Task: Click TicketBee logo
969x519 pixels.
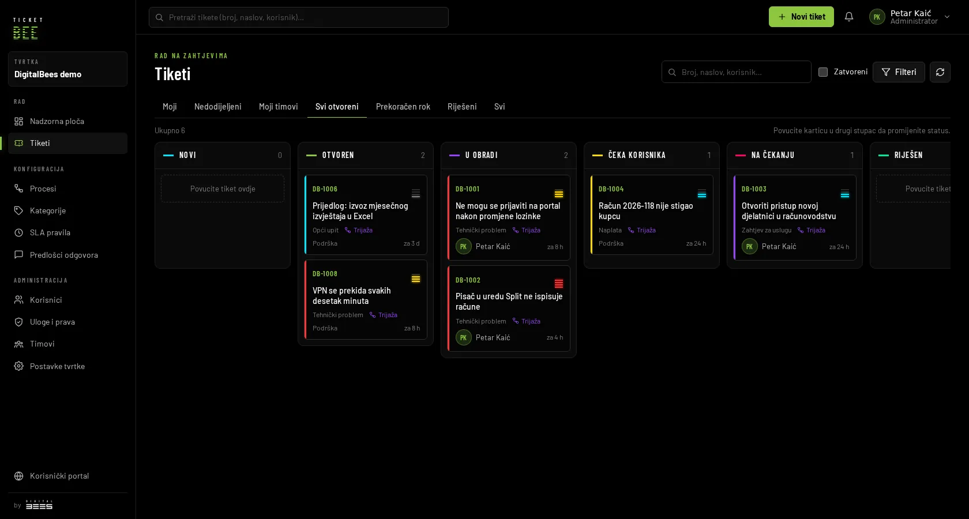Action: coord(28,28)
